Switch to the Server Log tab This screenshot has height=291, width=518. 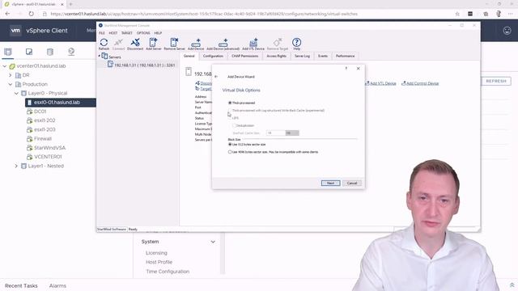point(302,56)
